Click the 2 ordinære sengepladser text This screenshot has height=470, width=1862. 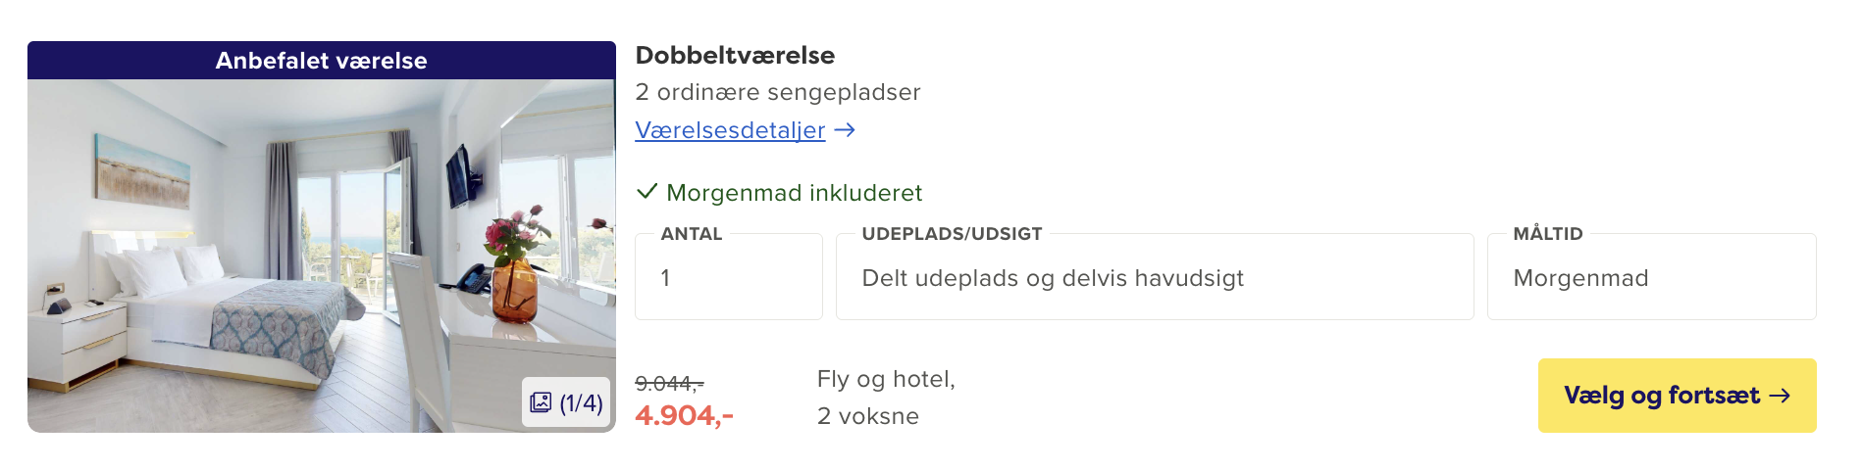(x=777, y=92)
